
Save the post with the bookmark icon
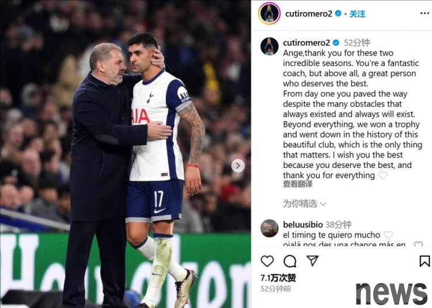pyautogui.click(x=425, y=261)
